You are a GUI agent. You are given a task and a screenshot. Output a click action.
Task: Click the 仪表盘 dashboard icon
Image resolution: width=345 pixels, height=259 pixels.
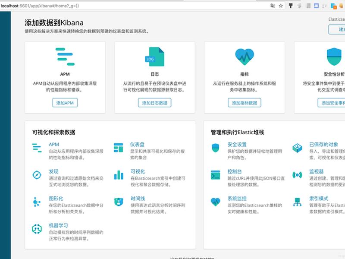click(118, 148)
